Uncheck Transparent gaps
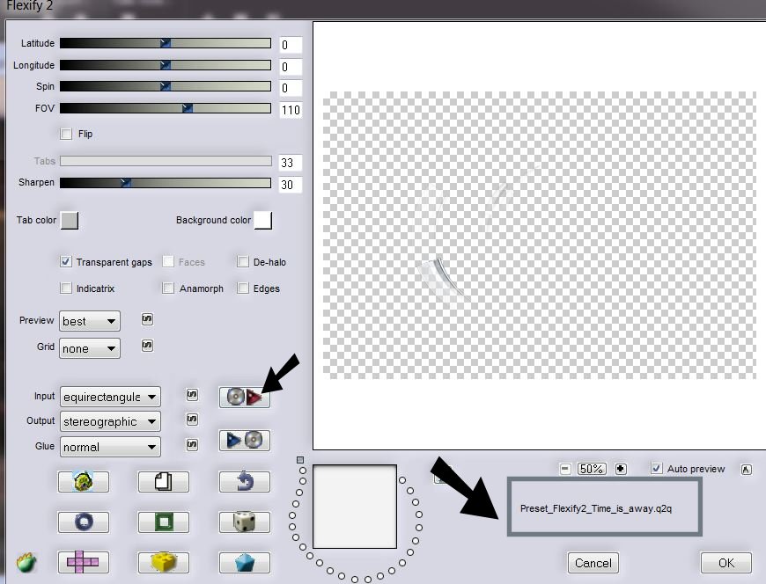 (66, 261)
